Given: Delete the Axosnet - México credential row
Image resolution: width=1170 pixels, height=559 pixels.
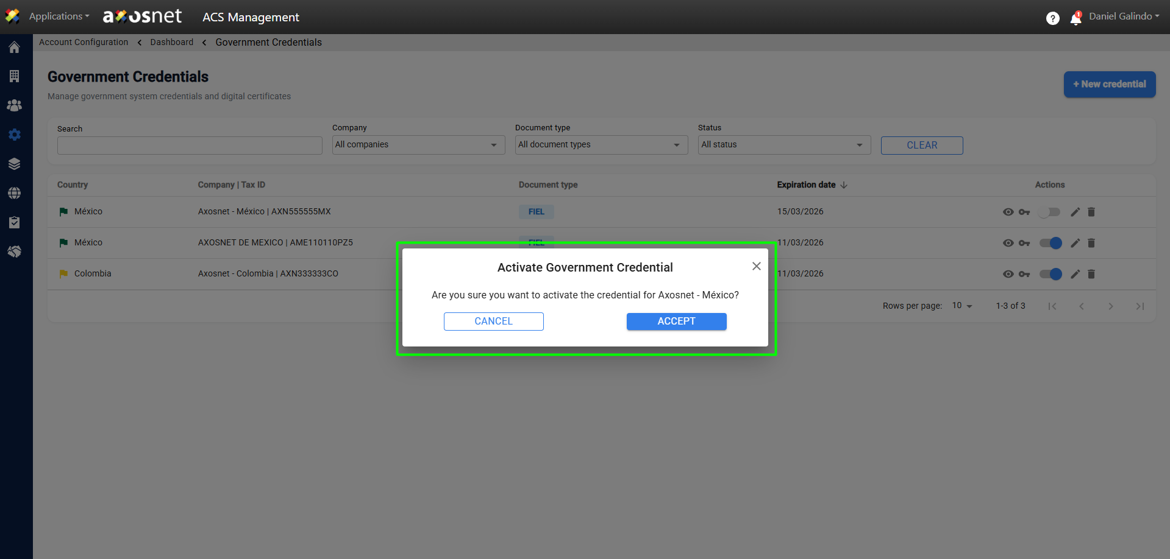Looking at the screenshot, I should click(x=1091, y=212).
